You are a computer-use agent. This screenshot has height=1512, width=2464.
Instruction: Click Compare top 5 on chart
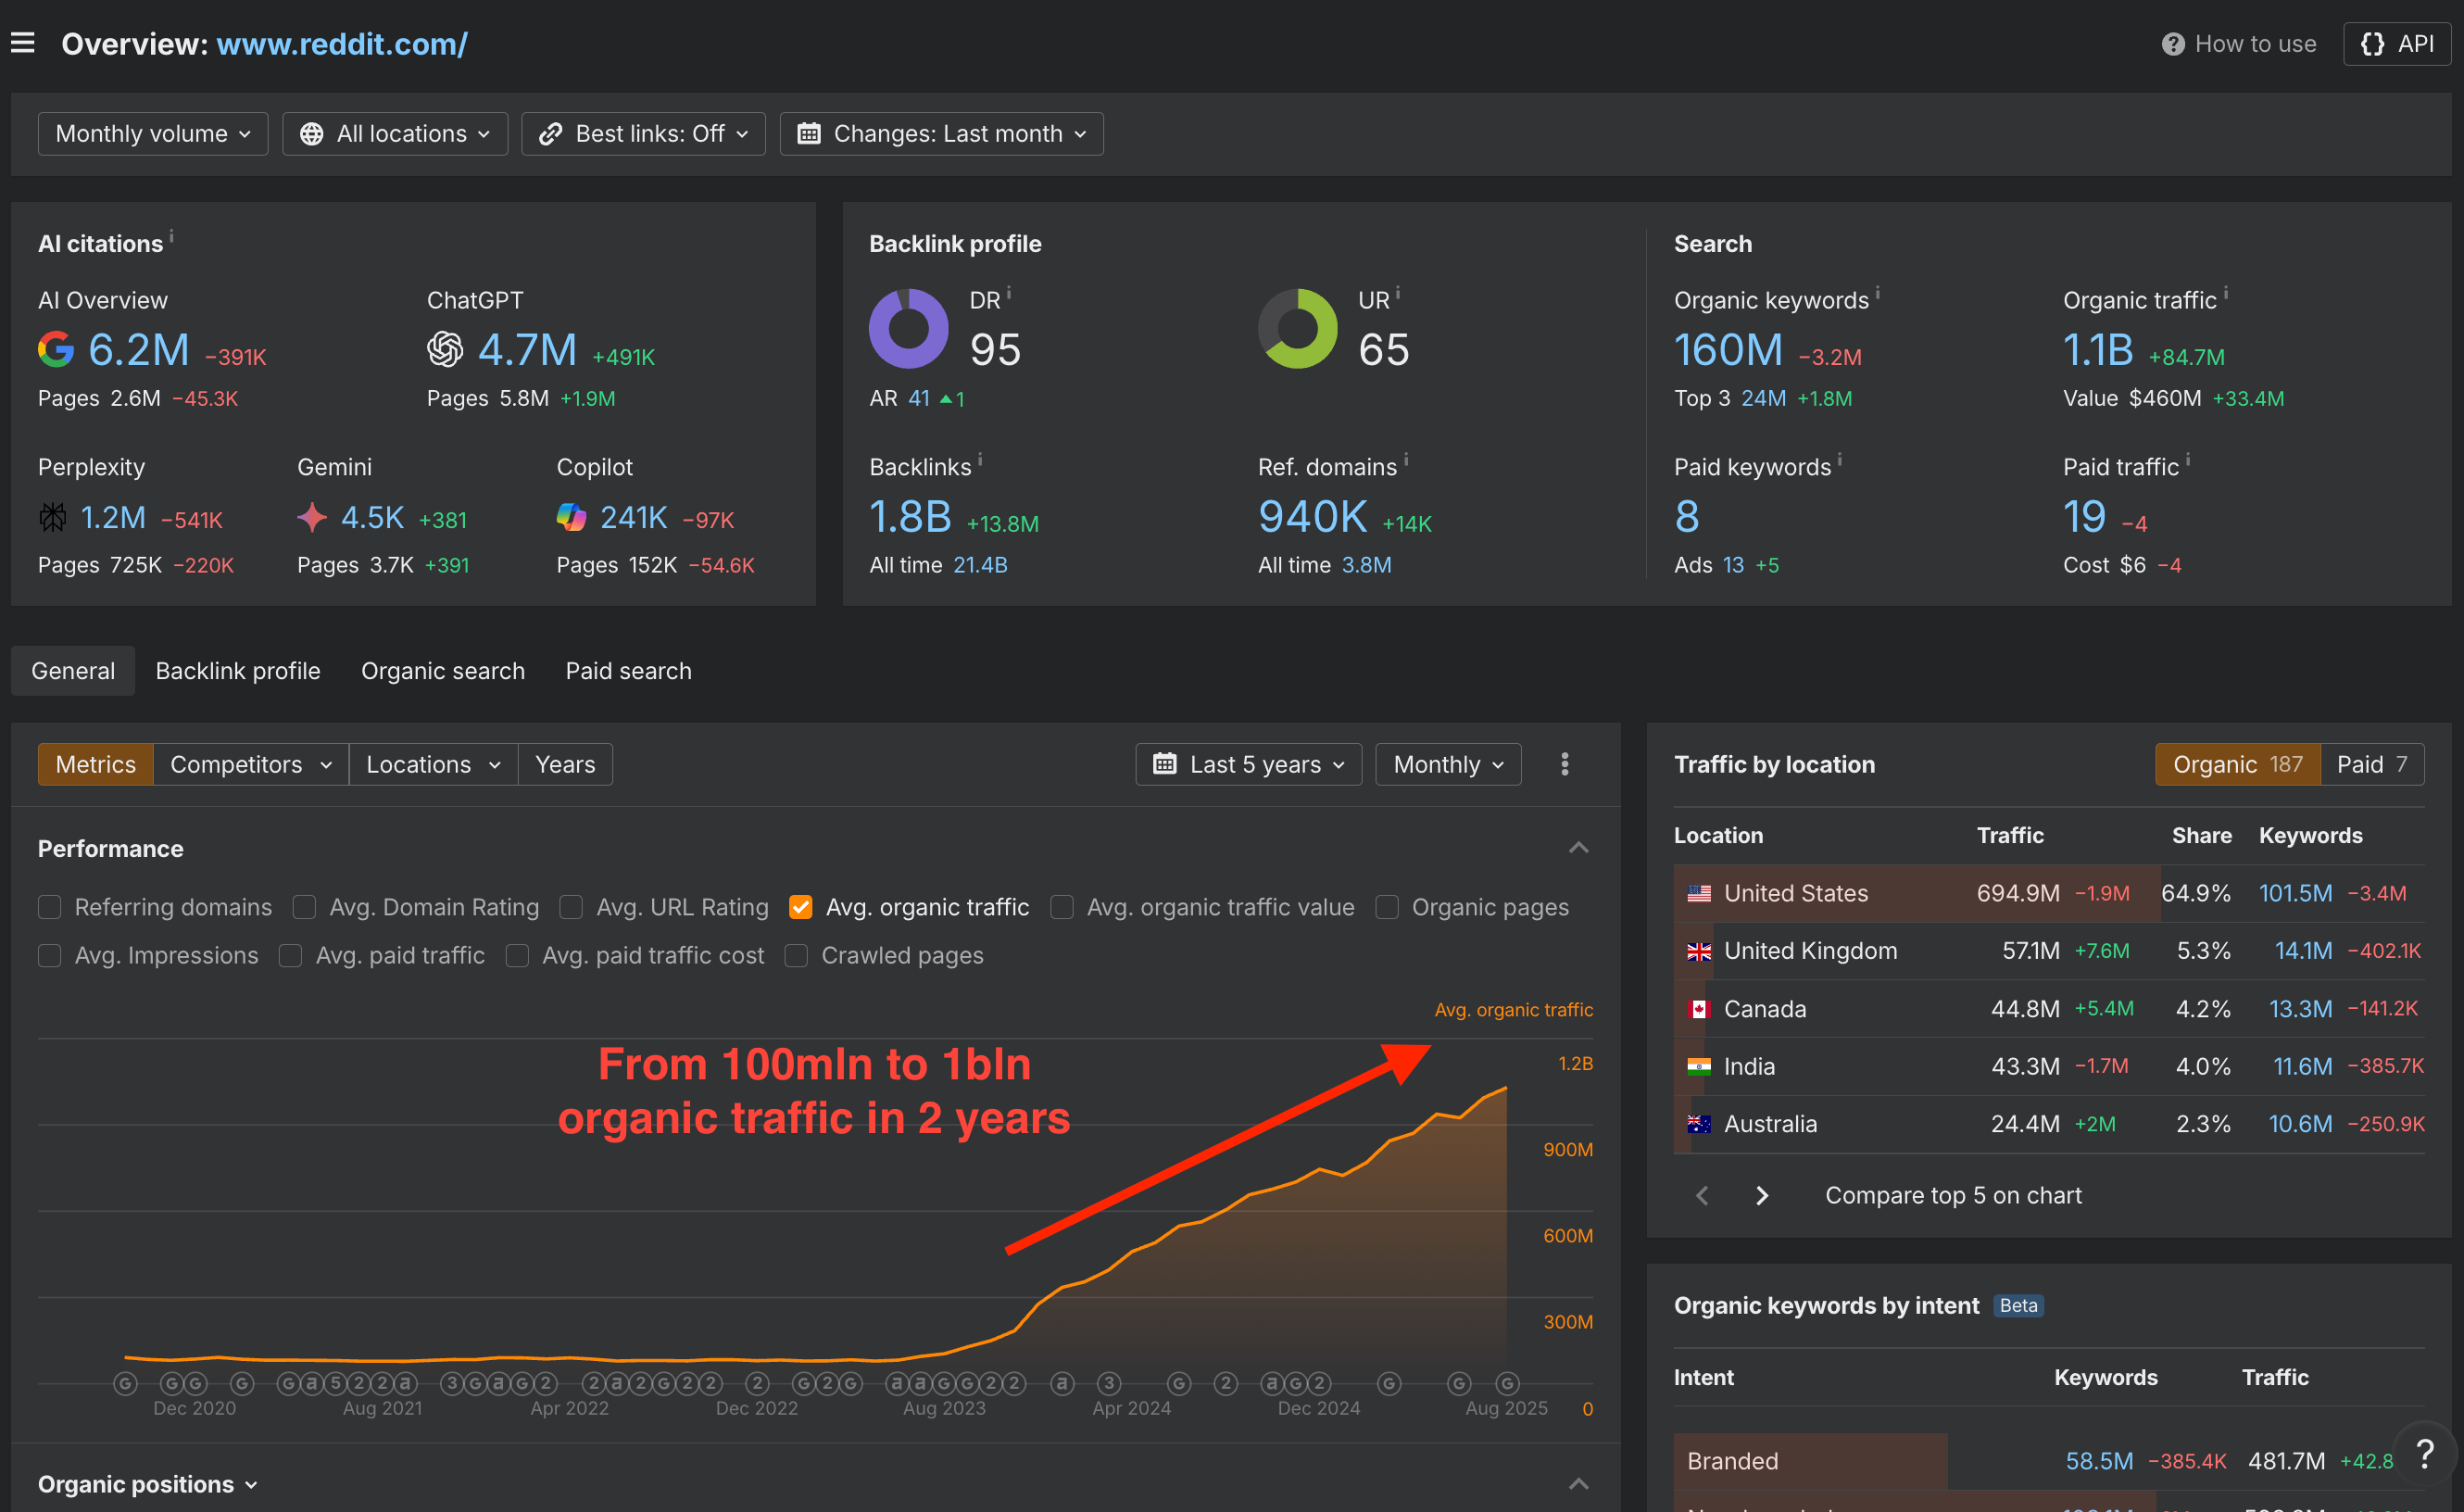point(1952,1195)
